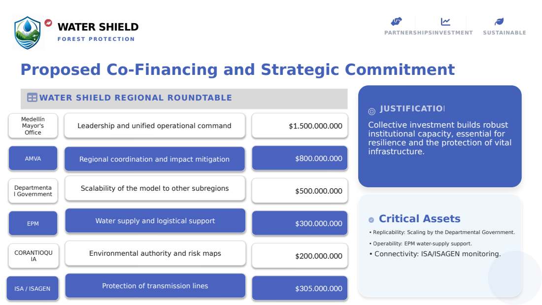
Task: Click the check icon beside Critical Assets
Action: [371, 220]
